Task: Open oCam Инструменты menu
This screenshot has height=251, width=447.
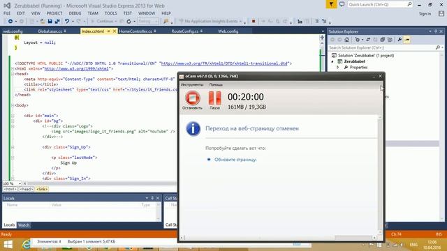Action: coord(192,85)
